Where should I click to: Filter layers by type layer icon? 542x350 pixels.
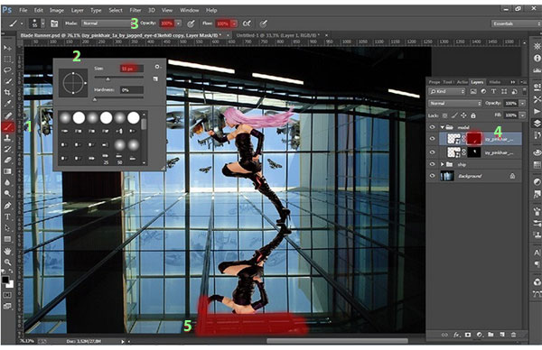tap(493, 91)
